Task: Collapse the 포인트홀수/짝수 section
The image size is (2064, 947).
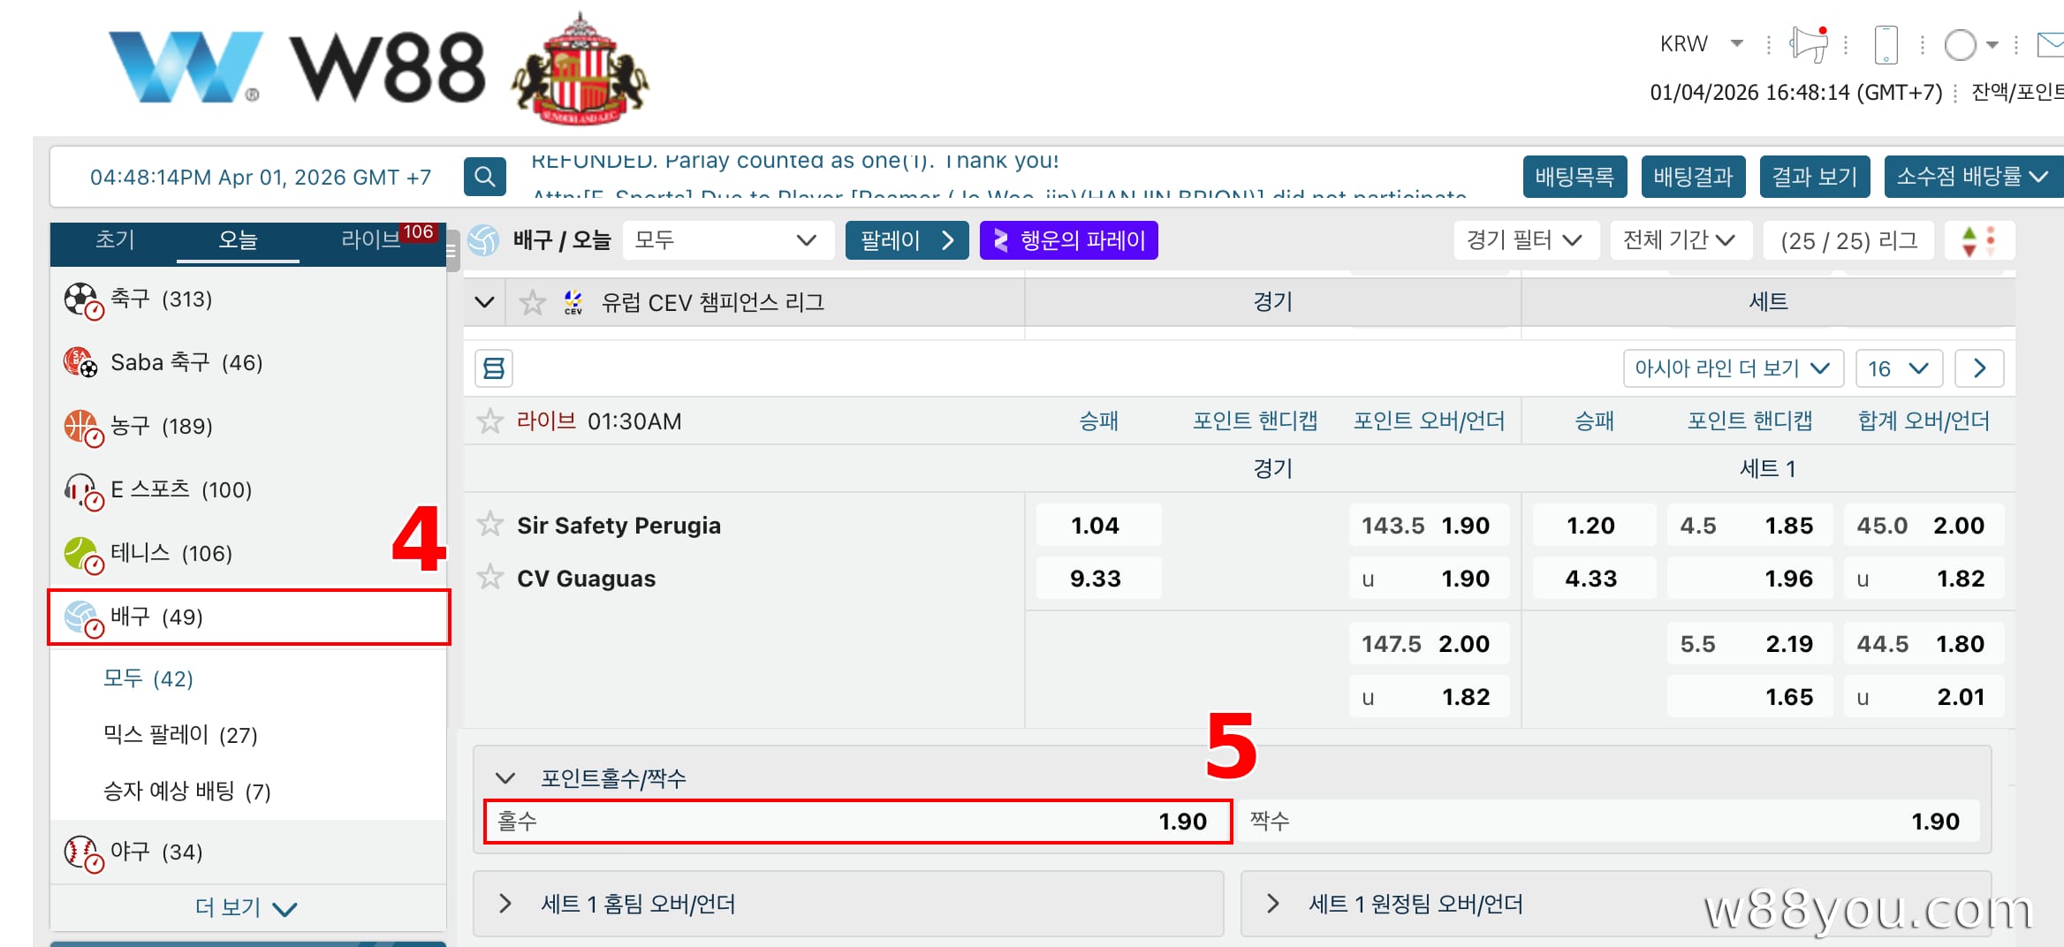Action: click(x=505, y=778)
